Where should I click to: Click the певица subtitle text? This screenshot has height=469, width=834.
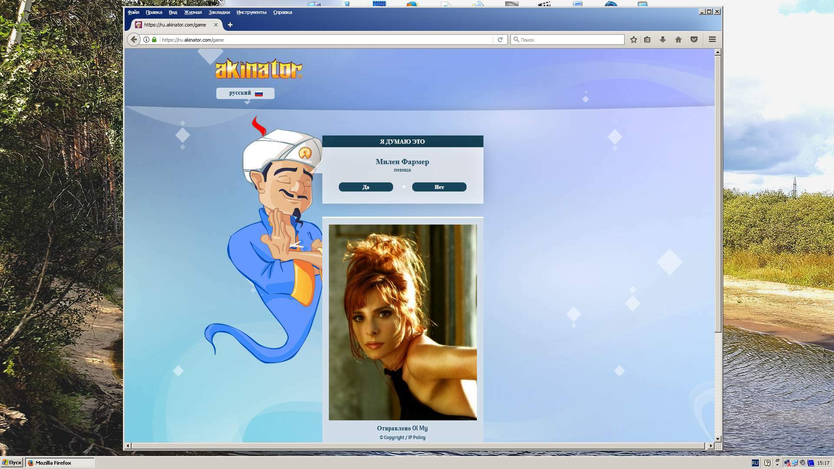tap(402, 170)
